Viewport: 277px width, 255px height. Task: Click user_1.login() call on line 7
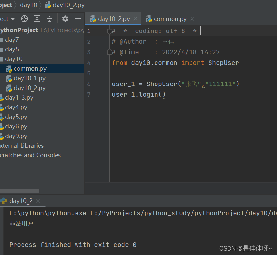point(138,95)
